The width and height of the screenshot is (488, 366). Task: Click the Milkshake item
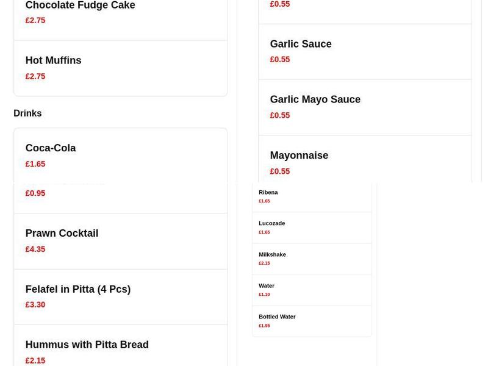tap(272, 254)
